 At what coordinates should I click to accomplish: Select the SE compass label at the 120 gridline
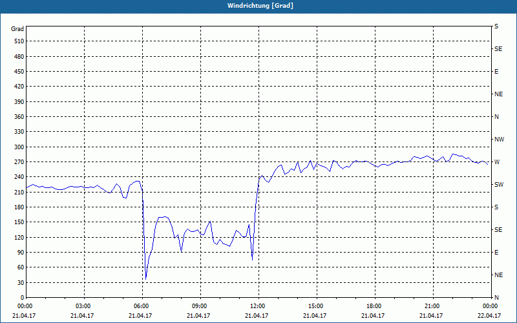click(498, 230)
